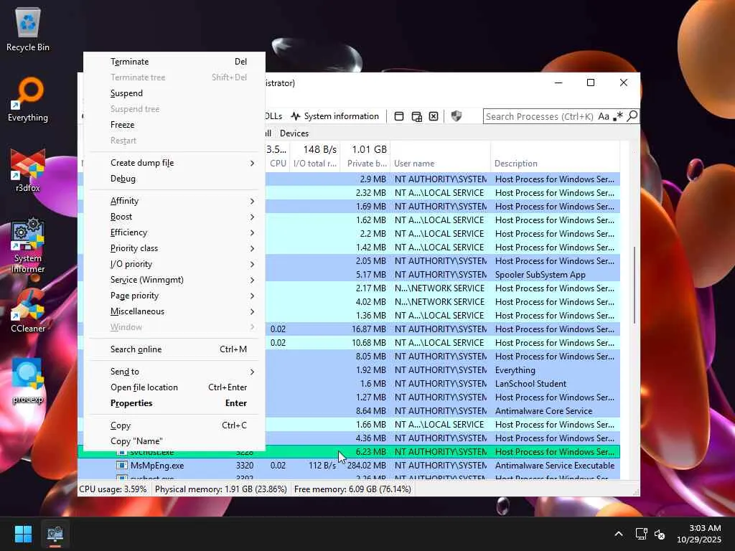Image resolution: width=735 pixels, height=551 pixels.
Task: Sort by I/O total rate column
Action: tap(315, 164)
